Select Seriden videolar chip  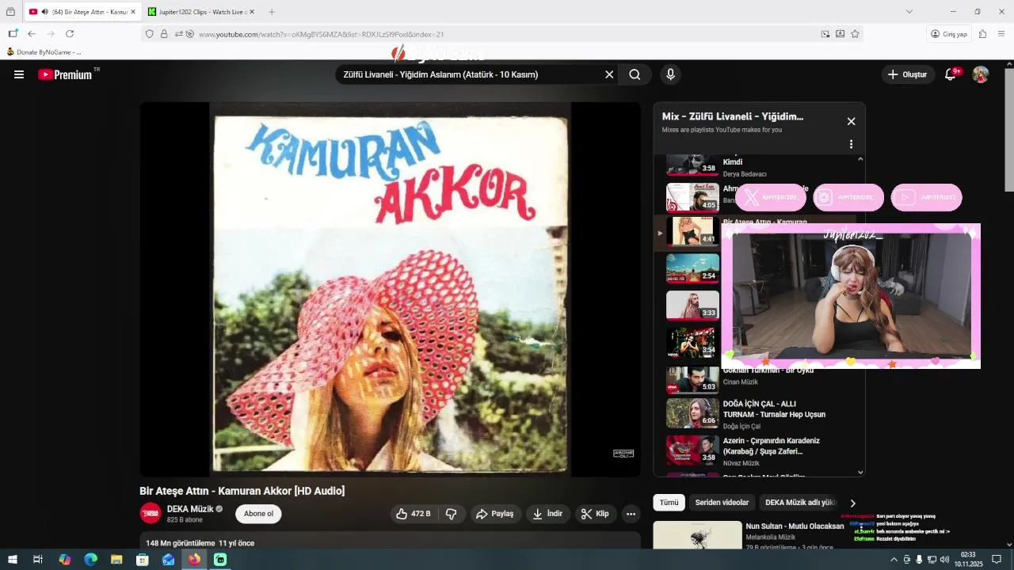click(722, 503)
